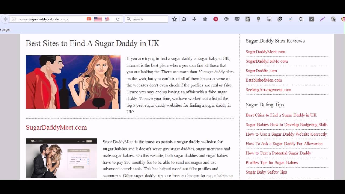345x194 pixels.
Task: Click the Sugar Daddy Sites Reviews sidebar heading
Action: tap(275, 41)
